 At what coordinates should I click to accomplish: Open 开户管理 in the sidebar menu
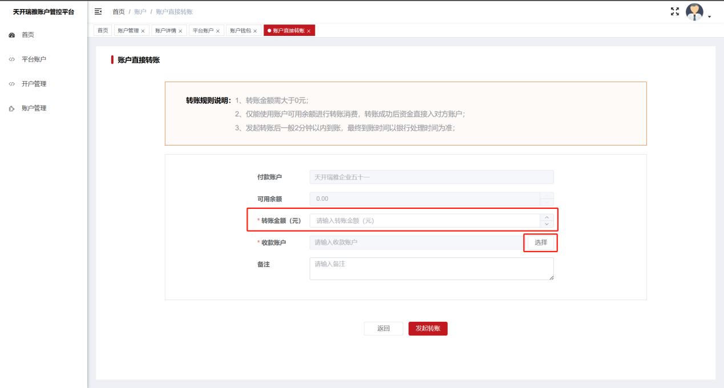34,84
